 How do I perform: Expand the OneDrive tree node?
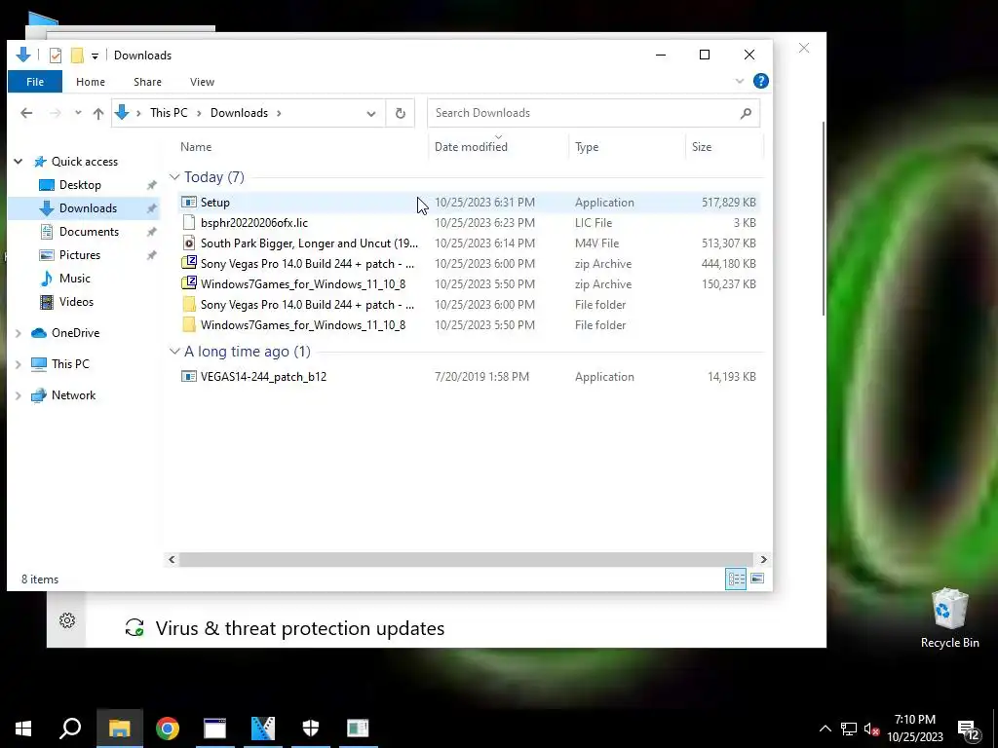click(18, 333)
